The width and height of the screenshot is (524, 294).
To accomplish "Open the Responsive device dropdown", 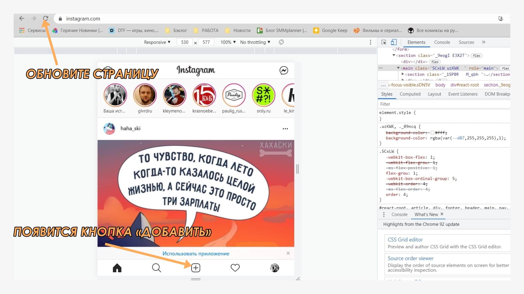I will tap(157, 42).
